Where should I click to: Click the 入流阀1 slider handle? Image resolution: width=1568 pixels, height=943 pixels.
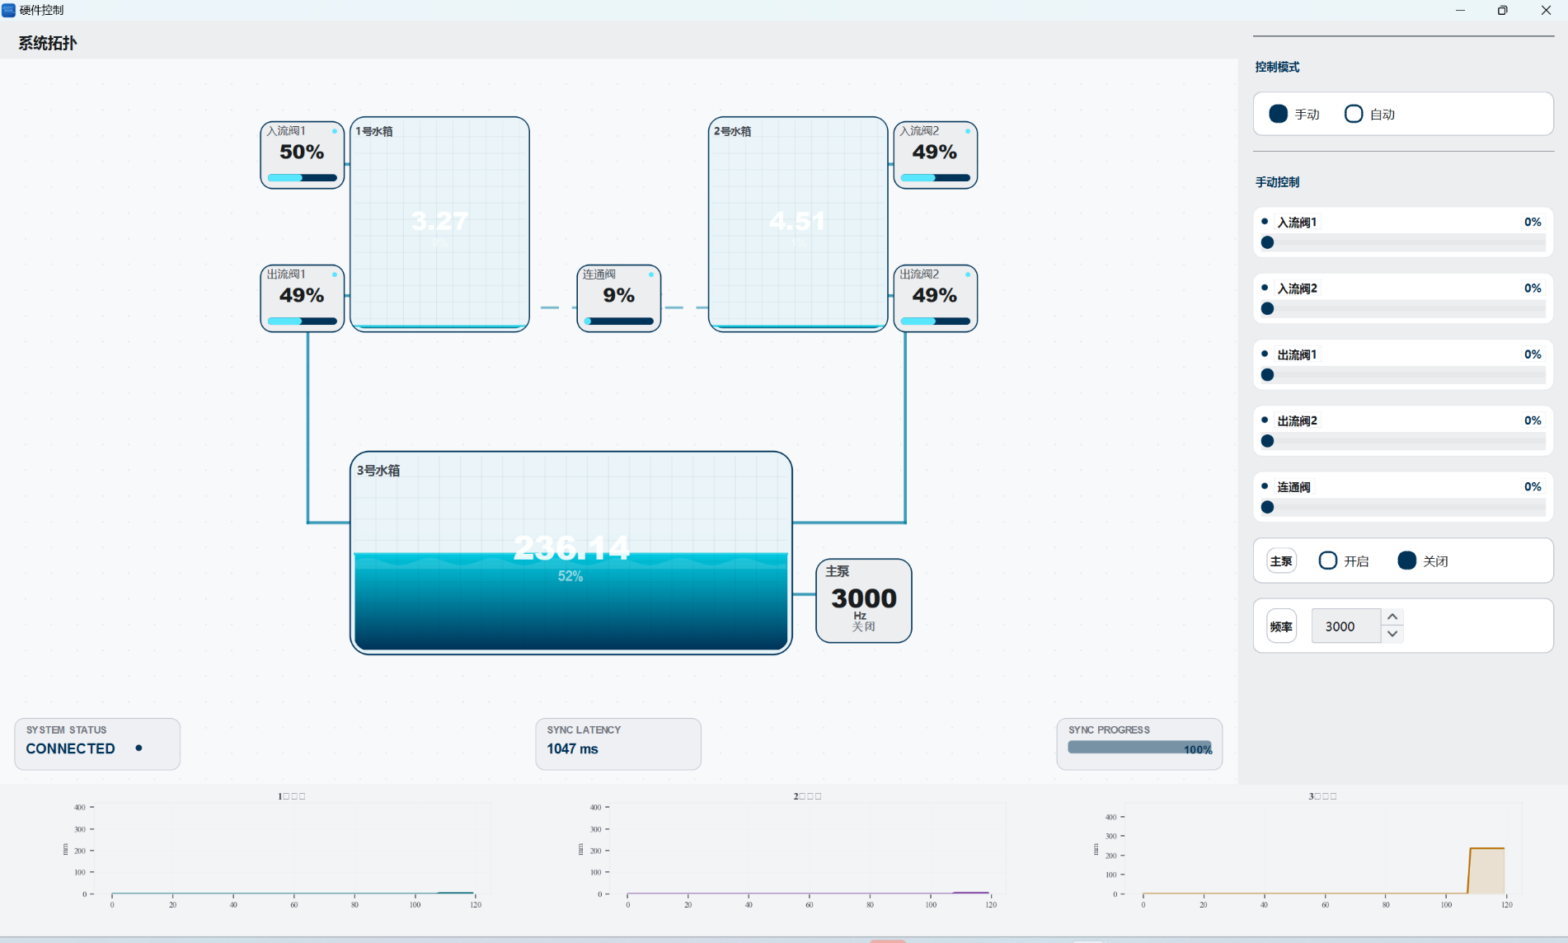(1268, 242)
